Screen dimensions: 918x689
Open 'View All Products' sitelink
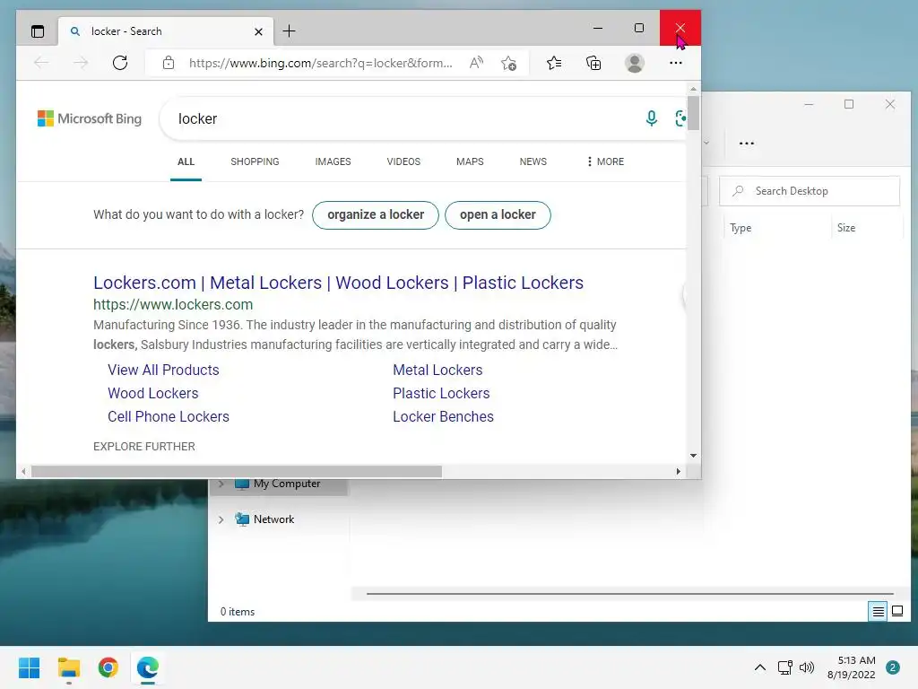(x=163, y=370)
